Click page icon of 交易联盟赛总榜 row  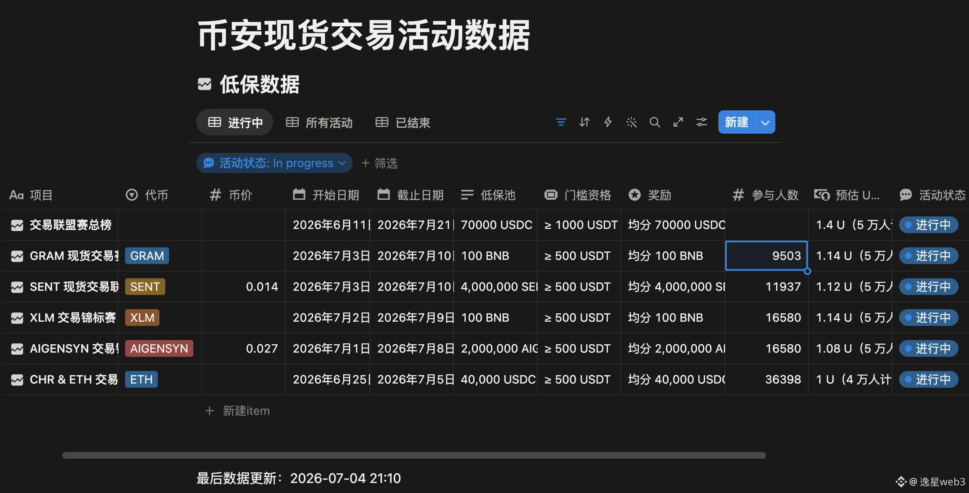(x=17, y=225)
